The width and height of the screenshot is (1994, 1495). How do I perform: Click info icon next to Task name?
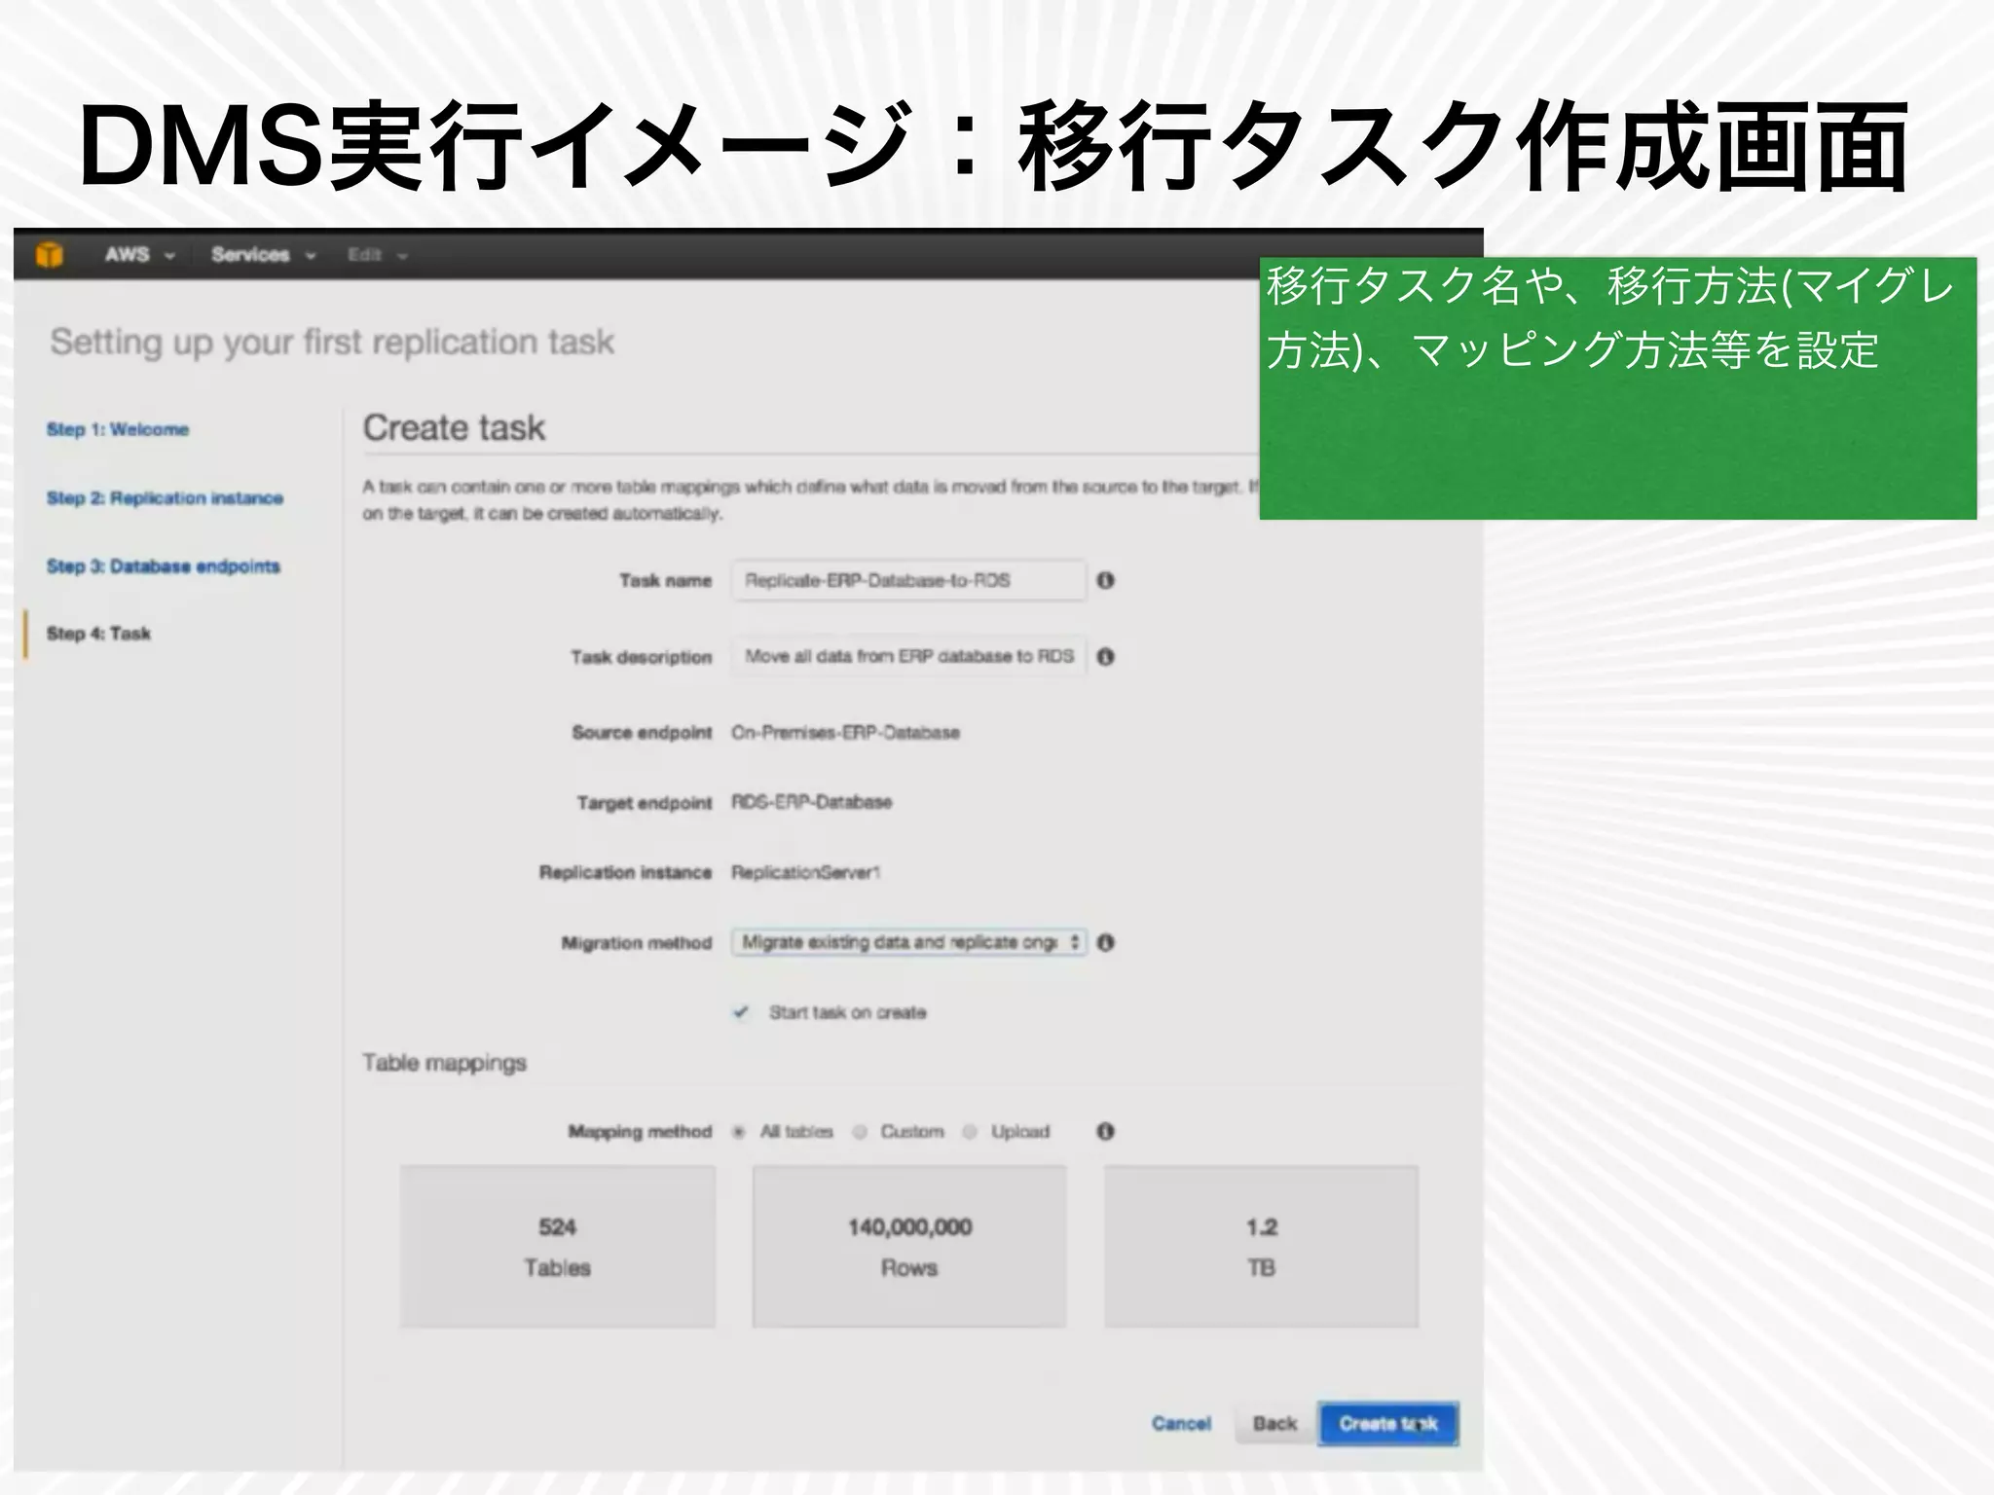(1105, 580)
